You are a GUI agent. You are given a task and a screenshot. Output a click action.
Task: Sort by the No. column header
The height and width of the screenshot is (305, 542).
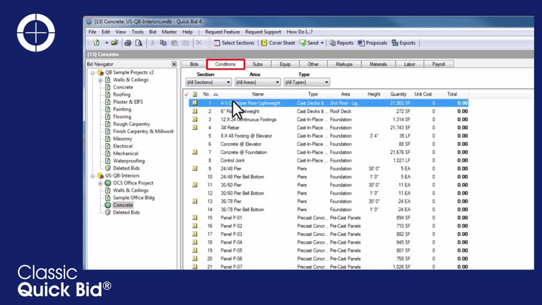pyautogui.click(x=210, y=94)
